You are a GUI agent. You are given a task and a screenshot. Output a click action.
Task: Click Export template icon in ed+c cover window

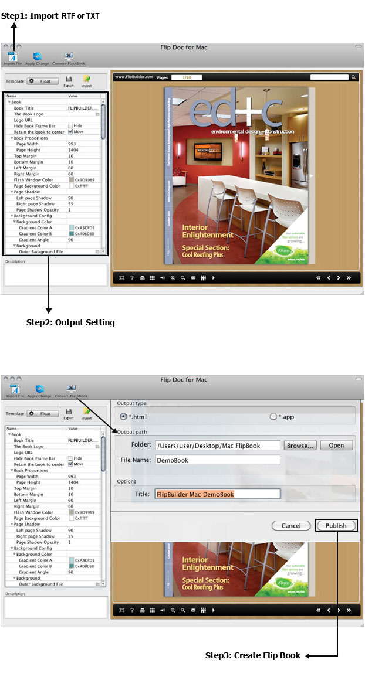tap(69, 79)
